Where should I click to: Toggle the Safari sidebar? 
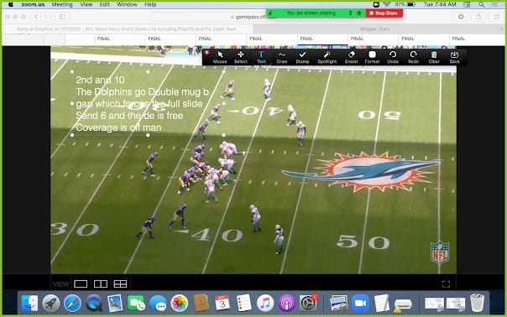point(62,17)
